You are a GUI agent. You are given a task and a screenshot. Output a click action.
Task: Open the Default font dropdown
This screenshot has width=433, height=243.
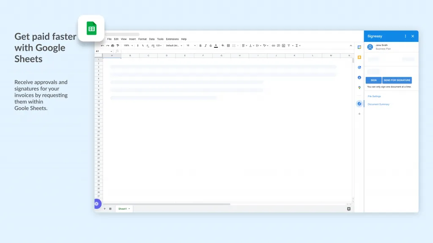[x=174, y=46]
